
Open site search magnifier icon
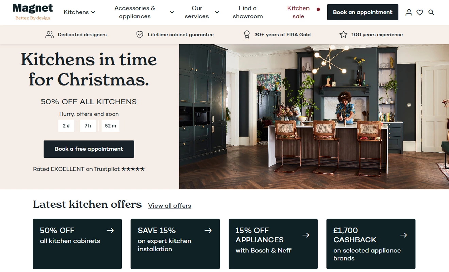pyautogui.click(x=431, y=12)
